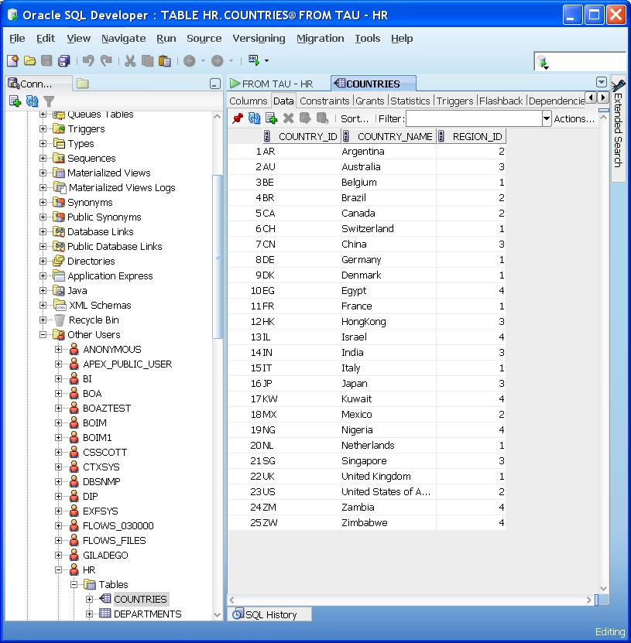This screenshot has width=631, height=643.
Task: Minimize the Connections panel
Action: pos(215,84)
